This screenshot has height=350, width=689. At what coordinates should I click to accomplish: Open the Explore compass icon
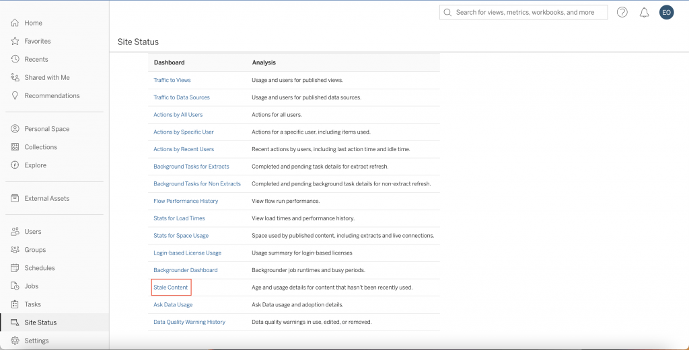15,165
